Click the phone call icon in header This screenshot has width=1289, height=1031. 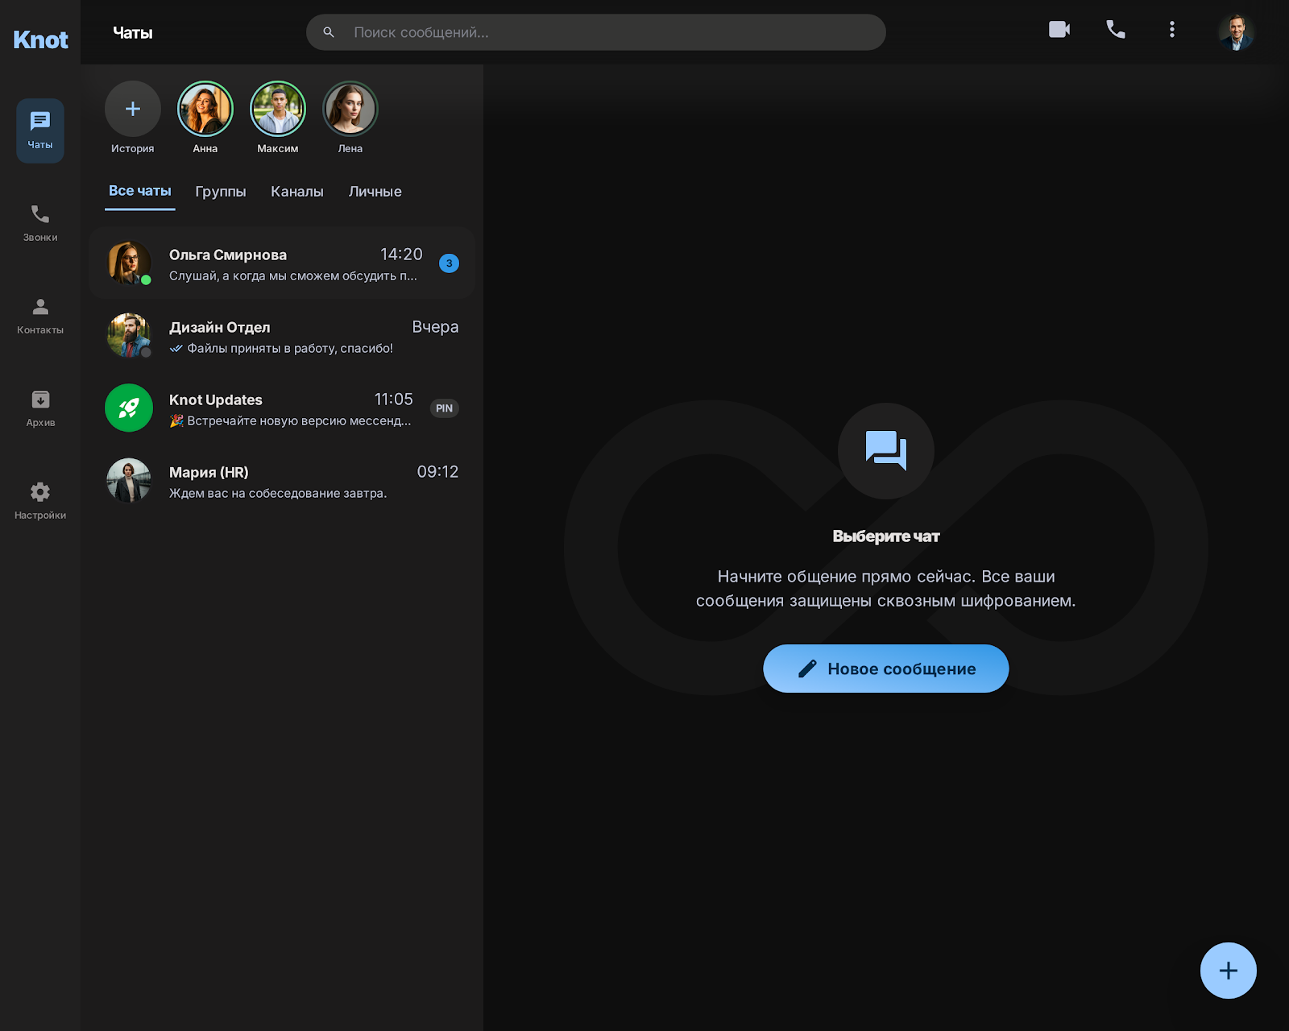pyautogui.click(x=1116, y=30)
